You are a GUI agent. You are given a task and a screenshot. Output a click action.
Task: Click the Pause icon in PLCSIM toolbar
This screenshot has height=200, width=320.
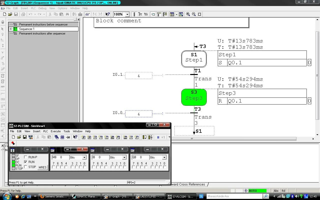coord(158,137)
